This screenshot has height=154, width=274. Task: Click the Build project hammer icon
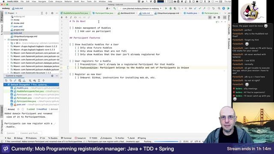[114, 9]
